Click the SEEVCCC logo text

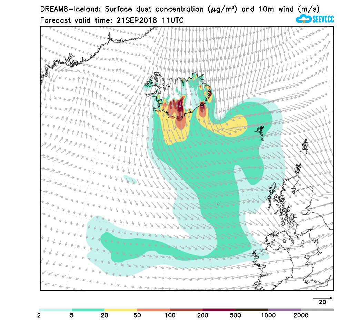click(323, 19)
